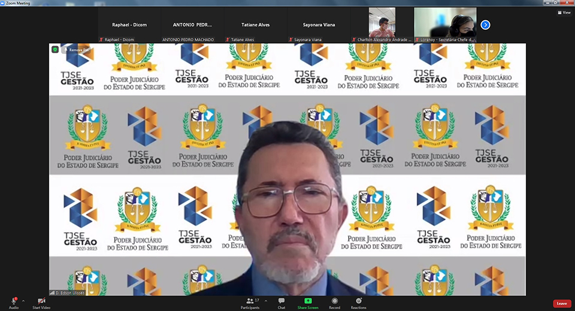The height and width of the screenshot is (311, 575).
Task: Start recording with the Record icon
Action: tap(334, 301)
